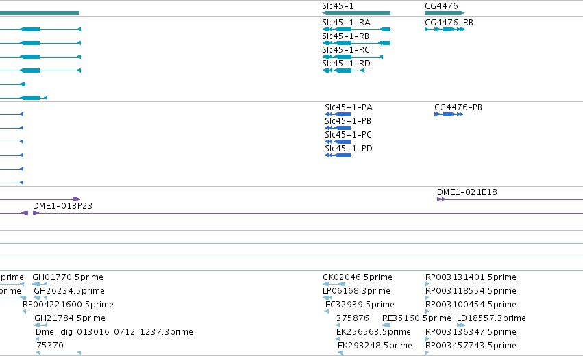The height and width of the screenshot is (356, 583).
Task: Select the Slc45-1 gene label
Action: pos(338,6)
